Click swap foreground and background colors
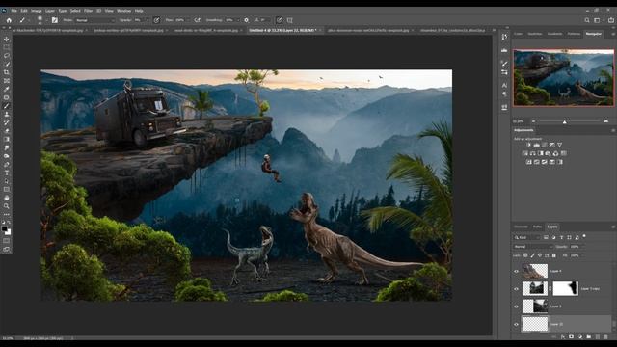Viewport: 617px width, 347px height. 9,223
